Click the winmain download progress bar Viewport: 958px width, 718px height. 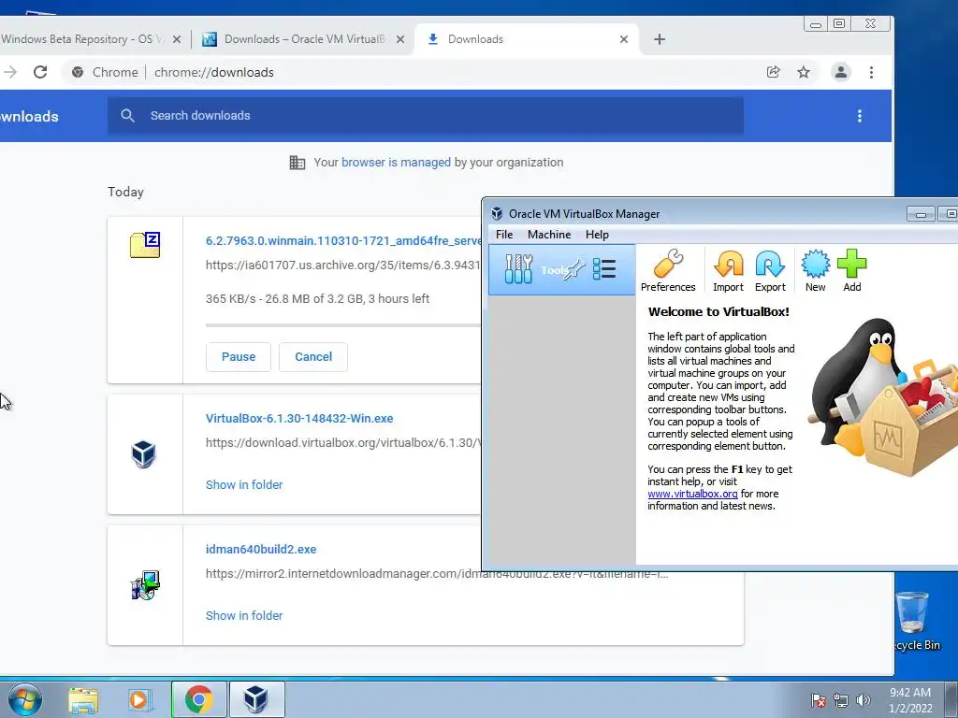pyautogui.click(x=343, y=325)
